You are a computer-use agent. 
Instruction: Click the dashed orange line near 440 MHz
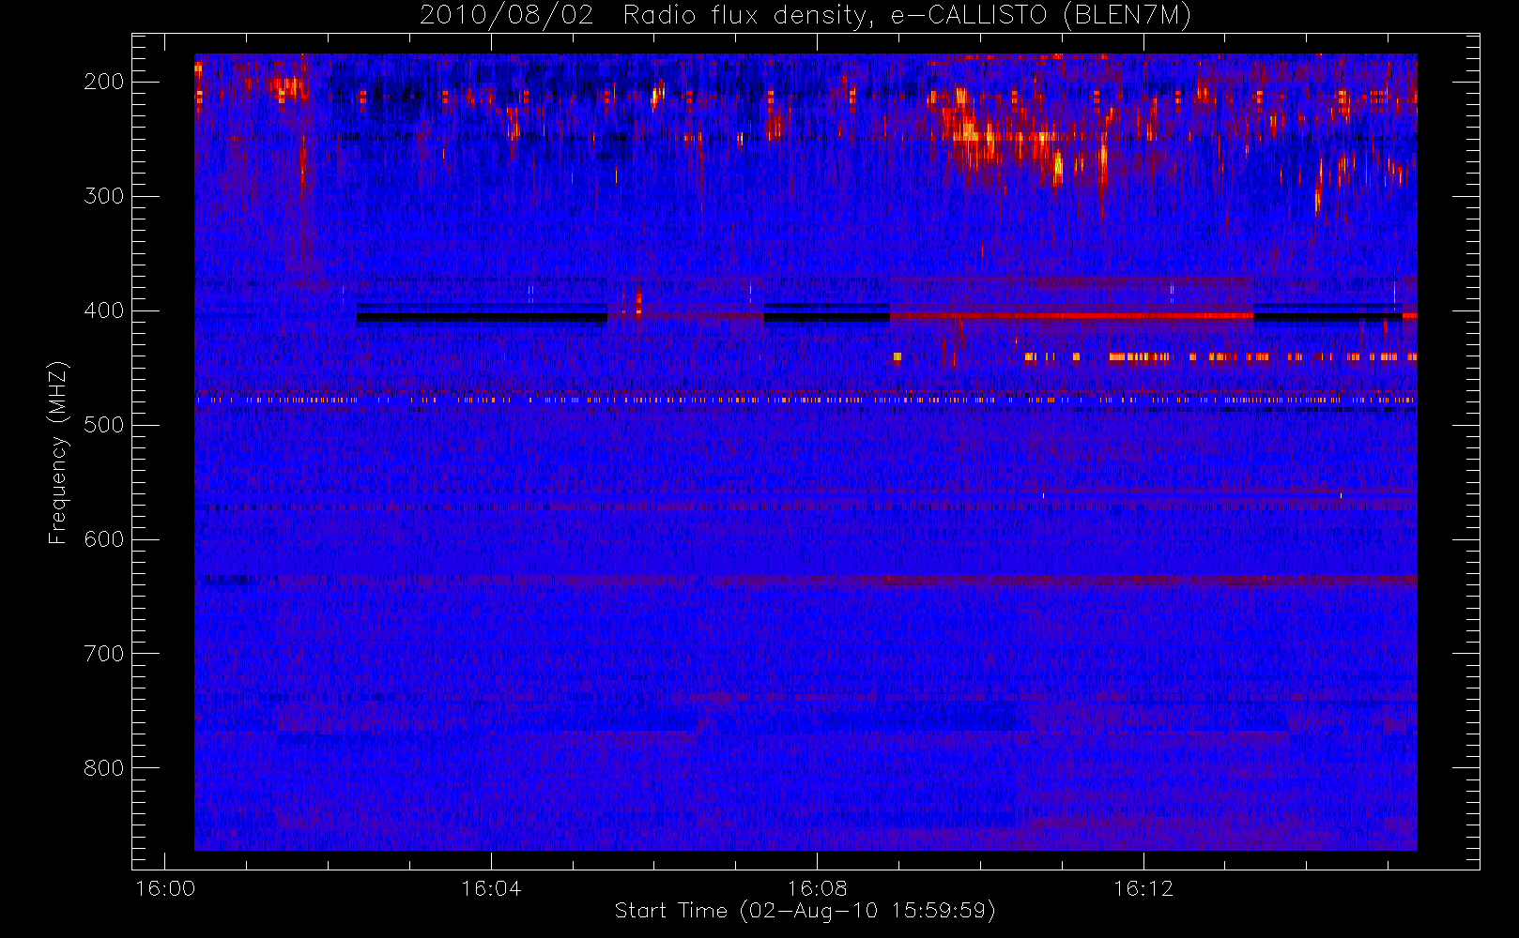[x=1220, y=356]
